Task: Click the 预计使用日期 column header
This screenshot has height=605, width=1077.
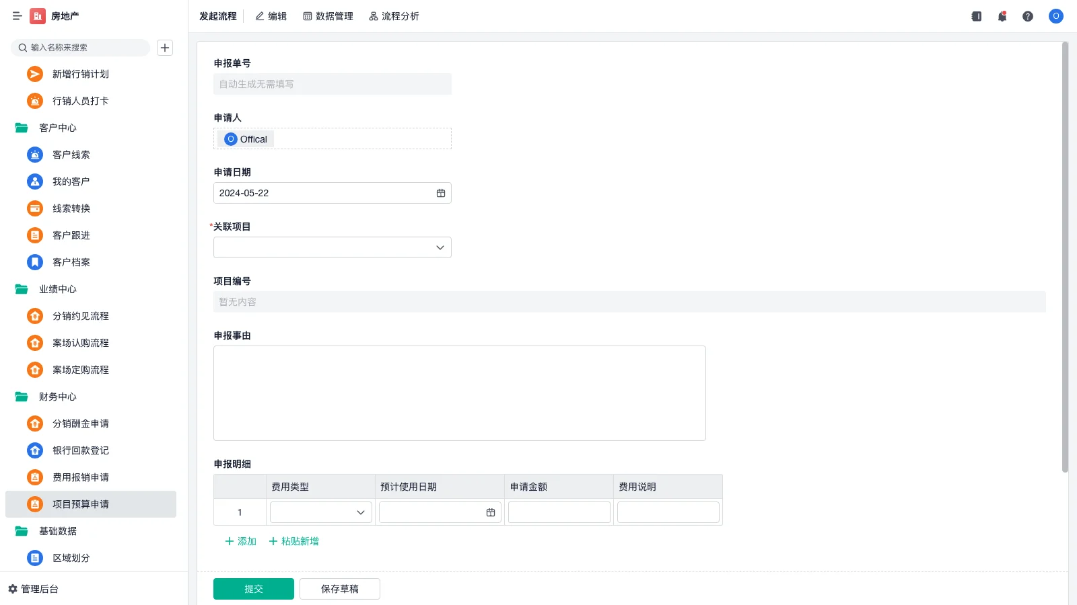Action: [440, 487]
